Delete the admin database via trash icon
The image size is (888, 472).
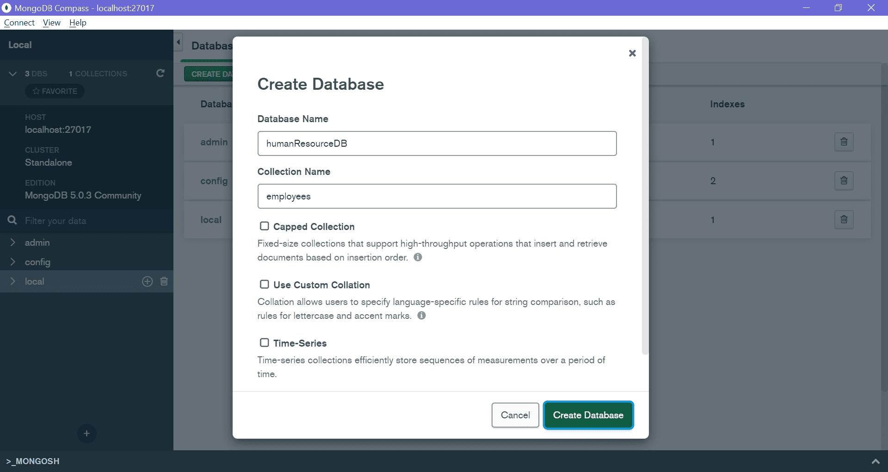[843, 142]
